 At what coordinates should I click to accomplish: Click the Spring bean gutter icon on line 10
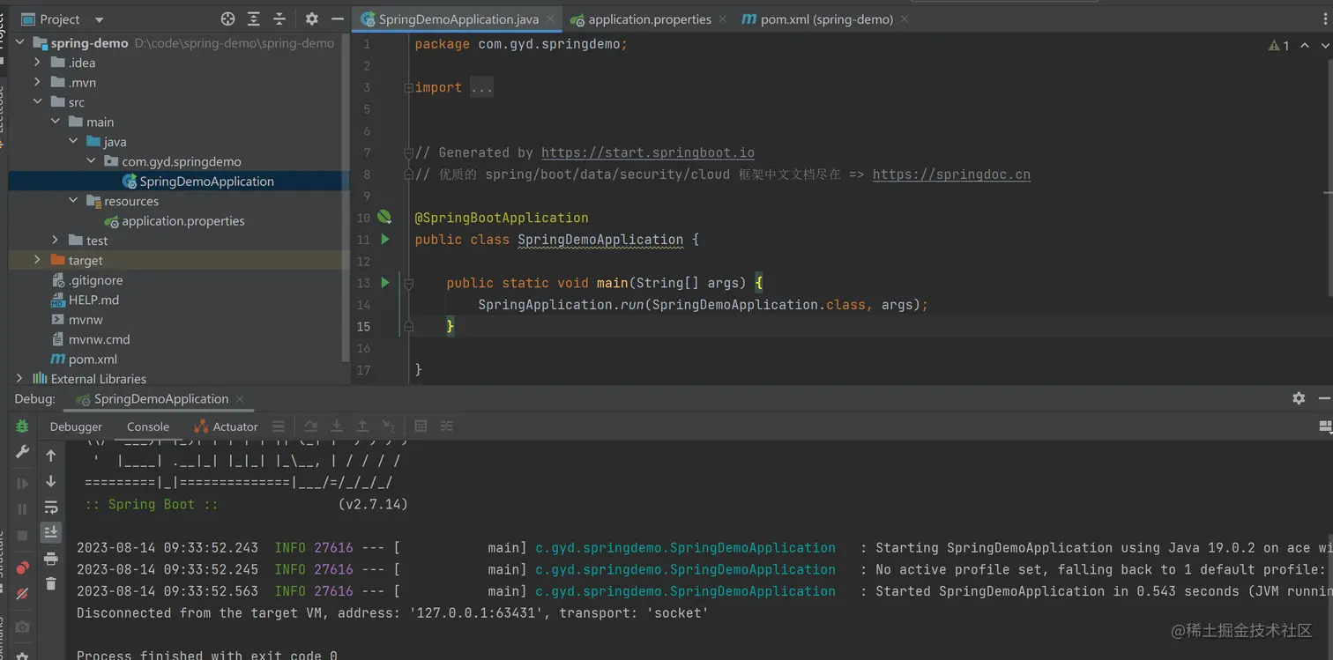[x=384, y=217]
